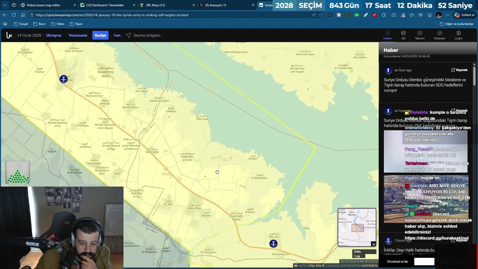Switch to Dashboard / Streamlabs tab
This screenshot has width=478, height=269.
105,5
